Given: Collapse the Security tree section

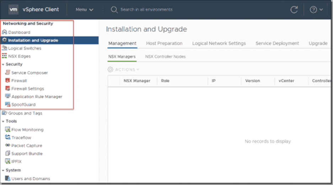Looking at the screenshot, I should [x=3, y=65].
